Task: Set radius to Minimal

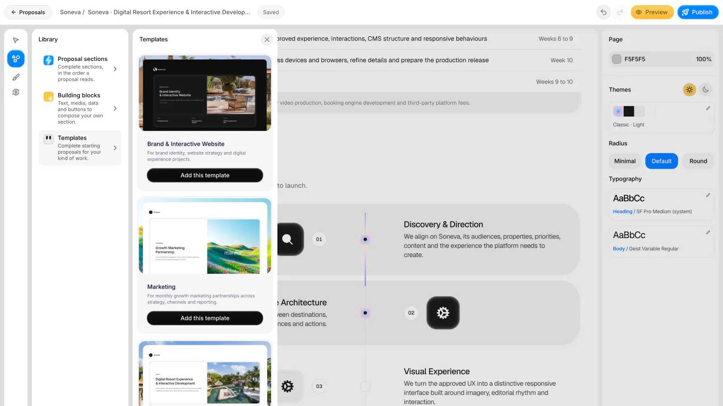Action: pyautogui.click(x=625, y=161)
